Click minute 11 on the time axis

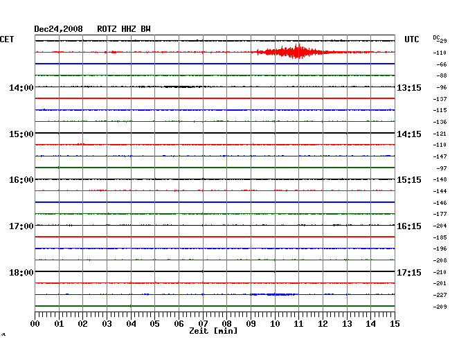(298, 323)
